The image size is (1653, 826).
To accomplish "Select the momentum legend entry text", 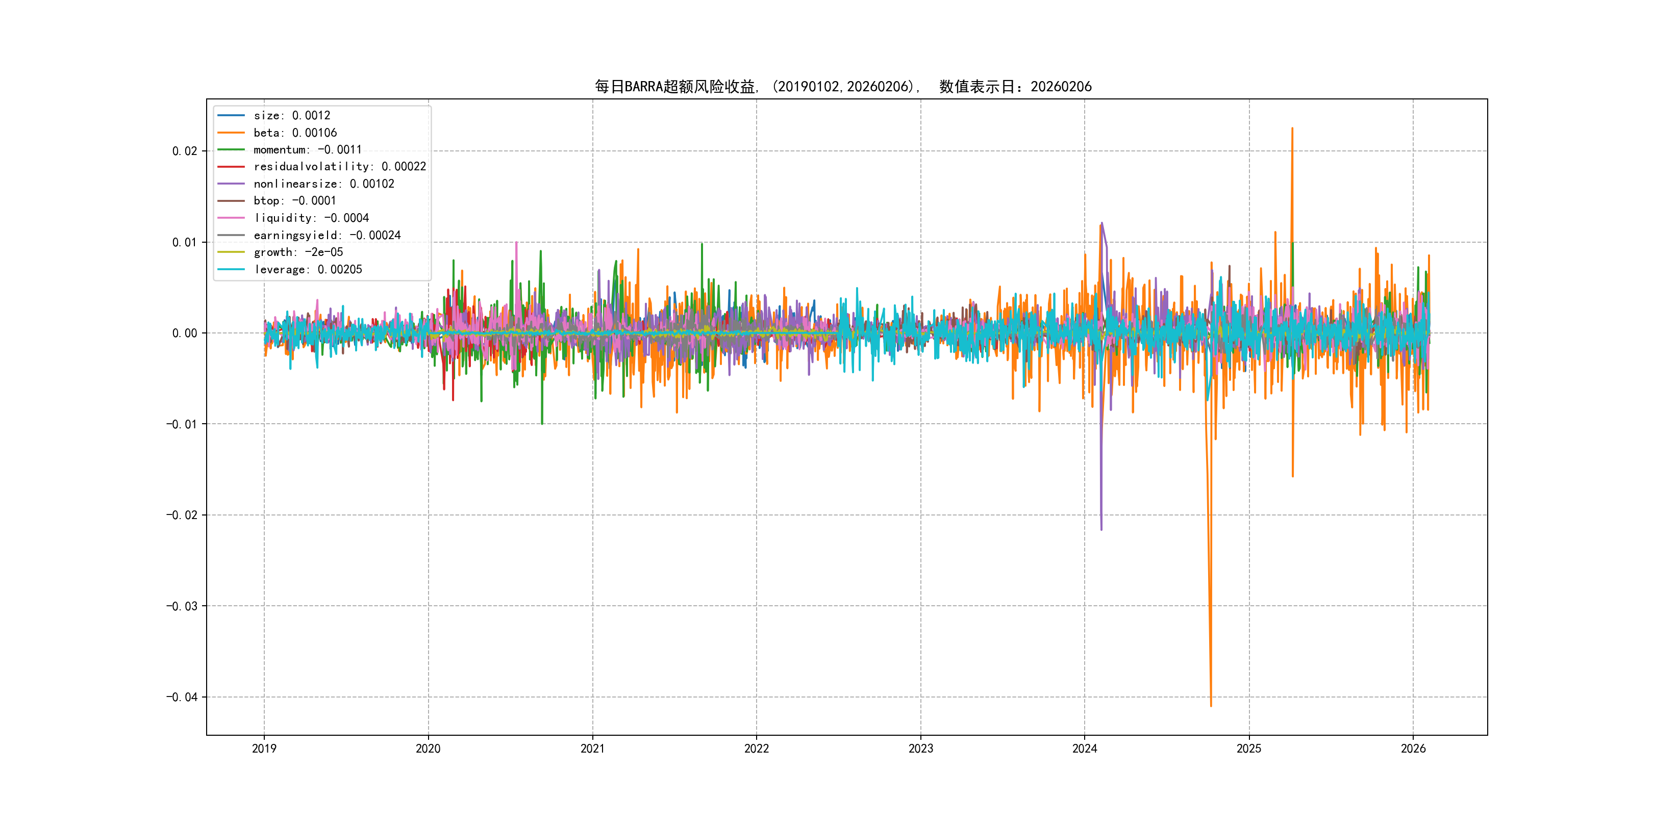I will click(307, 149).
